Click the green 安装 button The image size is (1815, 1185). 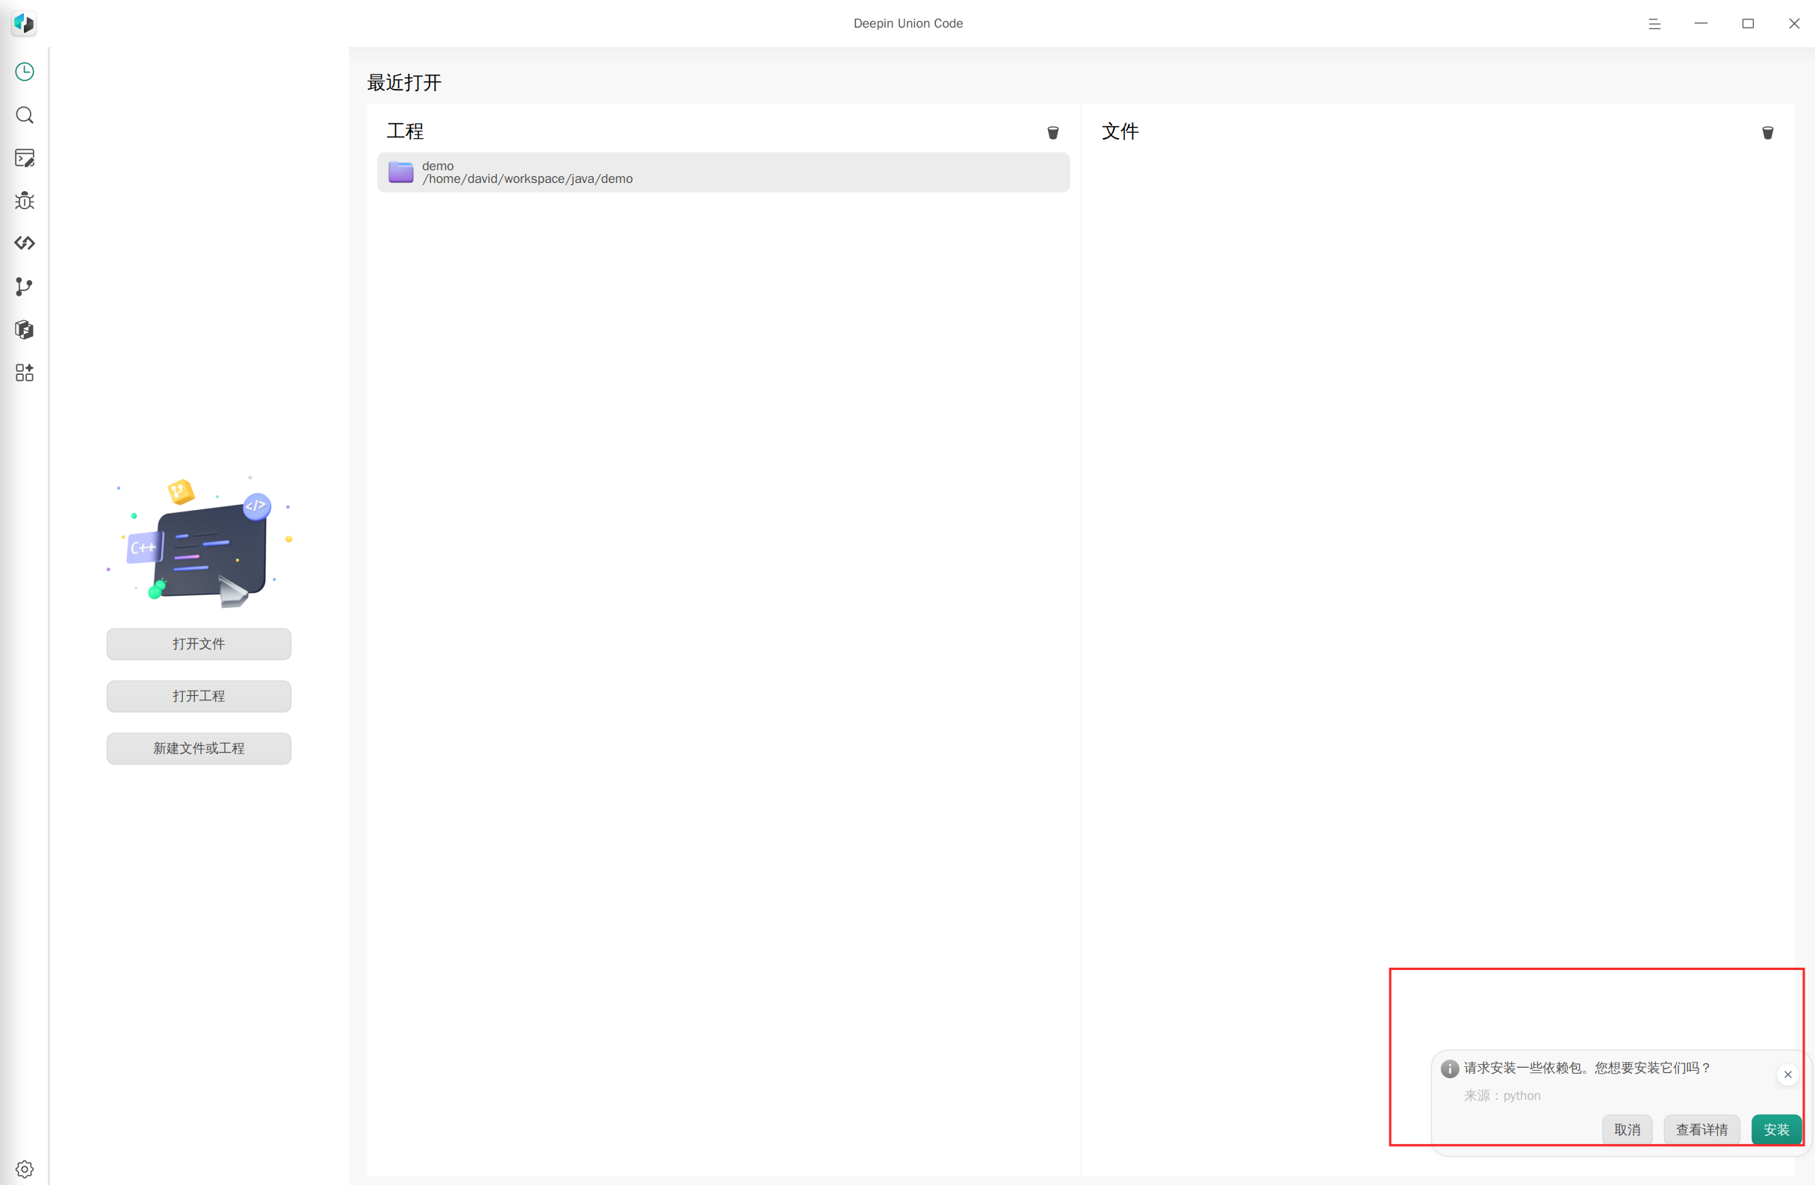(x=1777, y=1130)
